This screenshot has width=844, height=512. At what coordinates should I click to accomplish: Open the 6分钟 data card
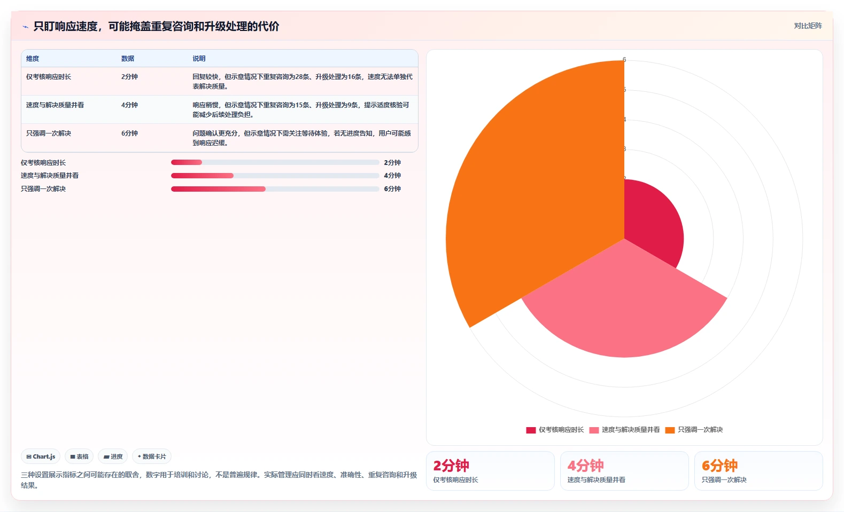[758, 471]
